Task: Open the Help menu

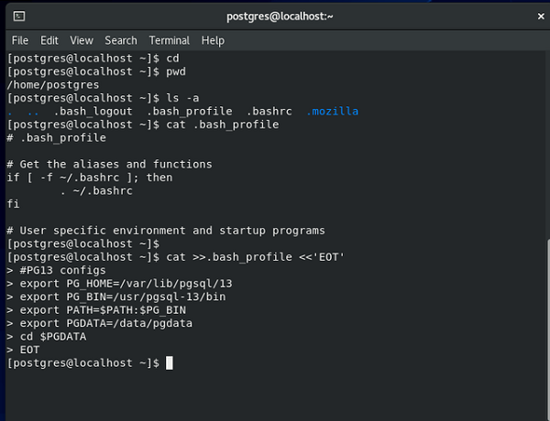Action: [x=213, y=40]
